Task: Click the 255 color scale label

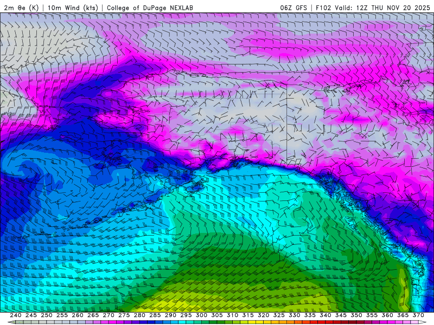Action: (x=62, y=315)
